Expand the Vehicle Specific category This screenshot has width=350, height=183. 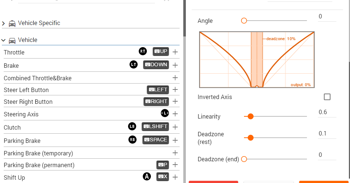[x=3, y=23]
